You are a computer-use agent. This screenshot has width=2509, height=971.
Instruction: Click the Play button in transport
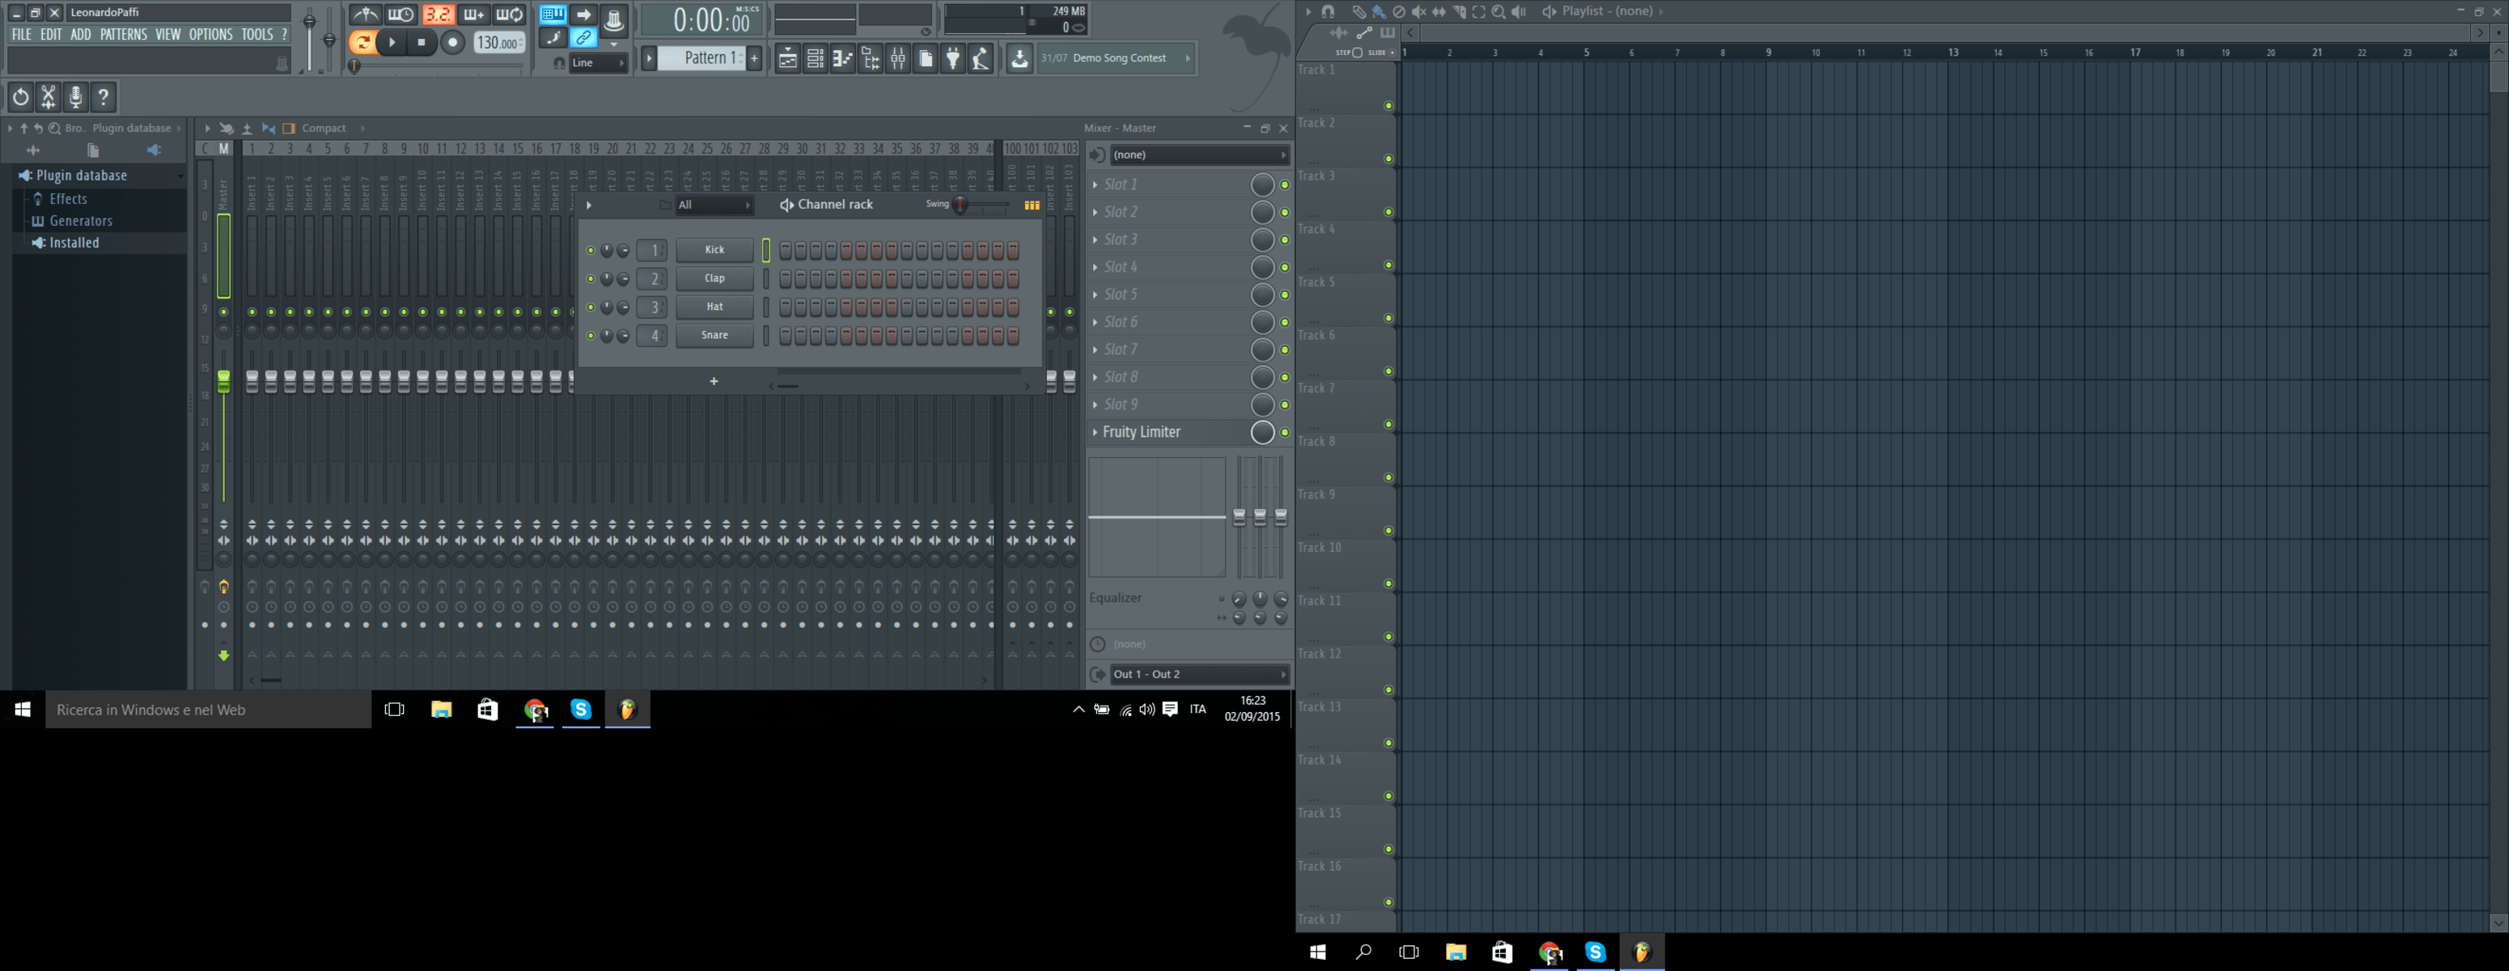click(x=392, y=42)
